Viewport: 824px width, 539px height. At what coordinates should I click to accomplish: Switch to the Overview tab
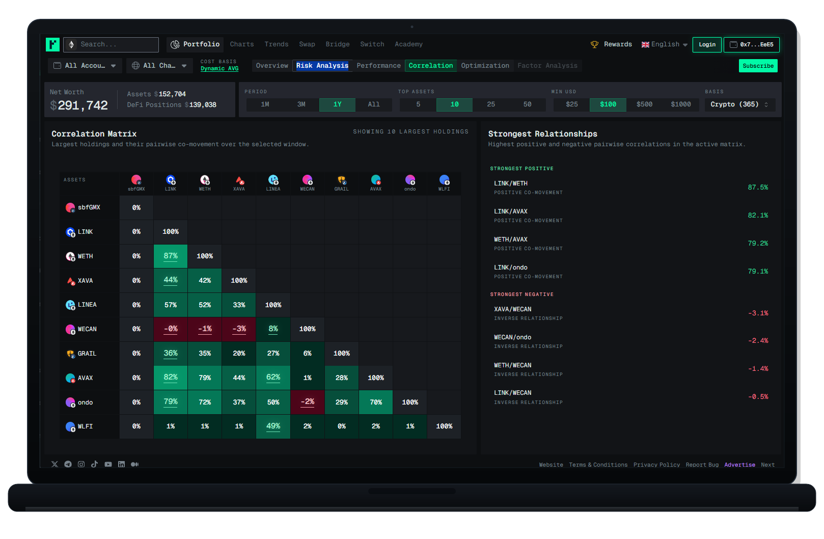[x=272, y=66]
